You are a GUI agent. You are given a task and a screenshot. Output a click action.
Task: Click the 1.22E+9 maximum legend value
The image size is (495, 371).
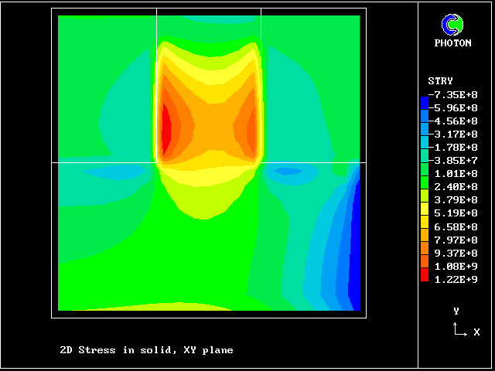456,279
